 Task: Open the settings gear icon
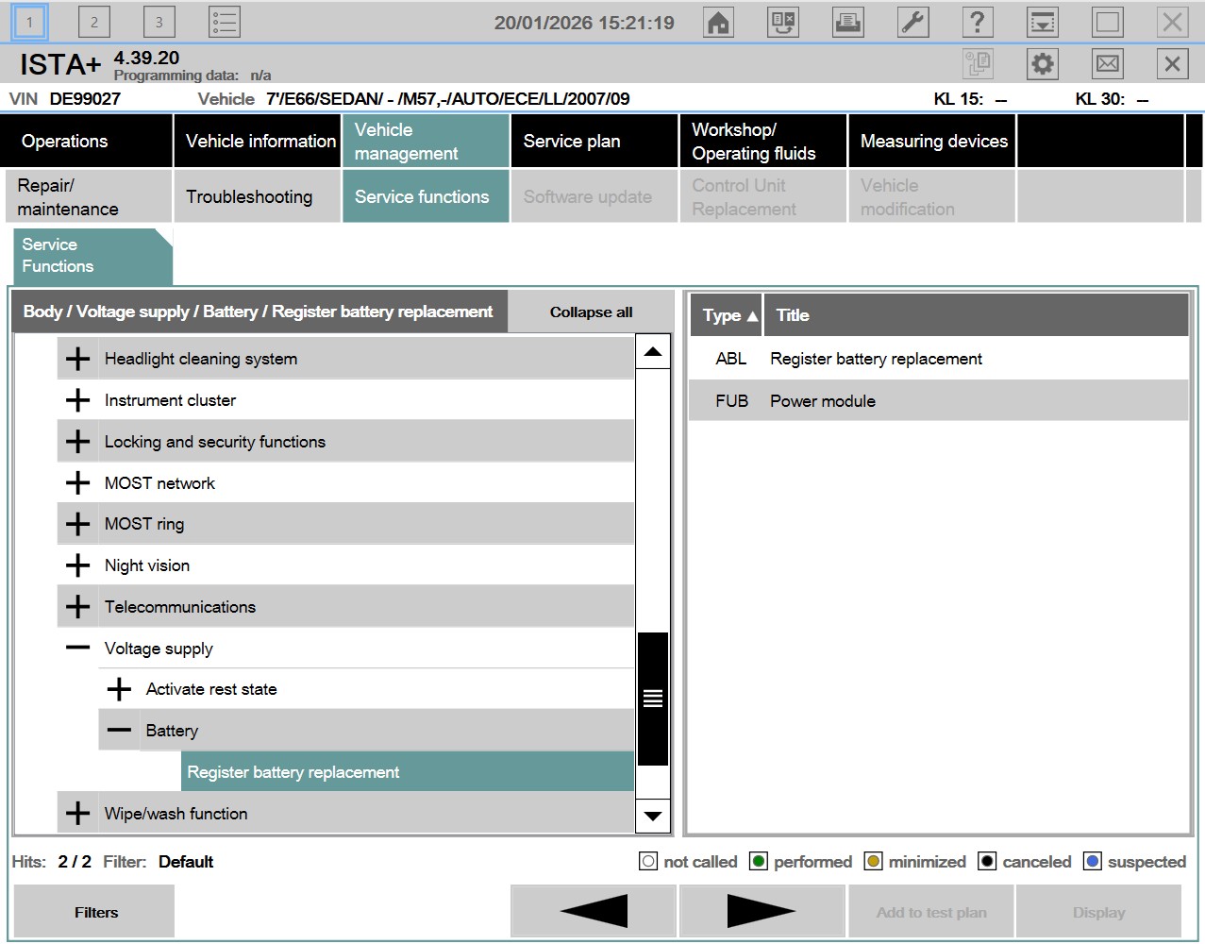[x=1043, y=64]
